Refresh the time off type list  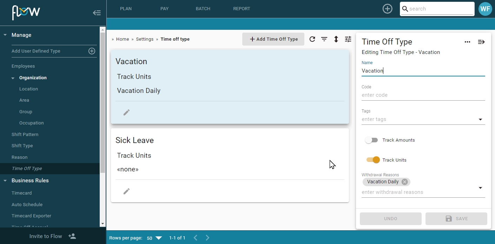312,39
